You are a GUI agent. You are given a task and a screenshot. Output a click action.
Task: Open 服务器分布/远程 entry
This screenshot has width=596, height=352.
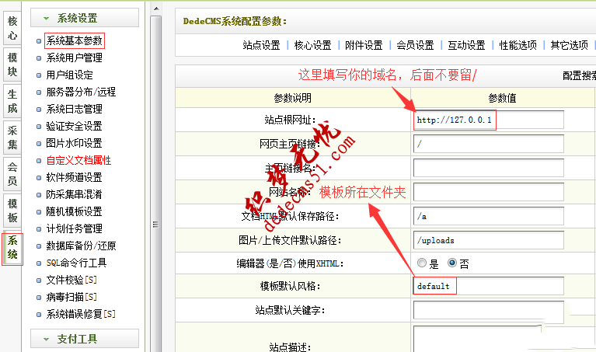tap(81, 92)
